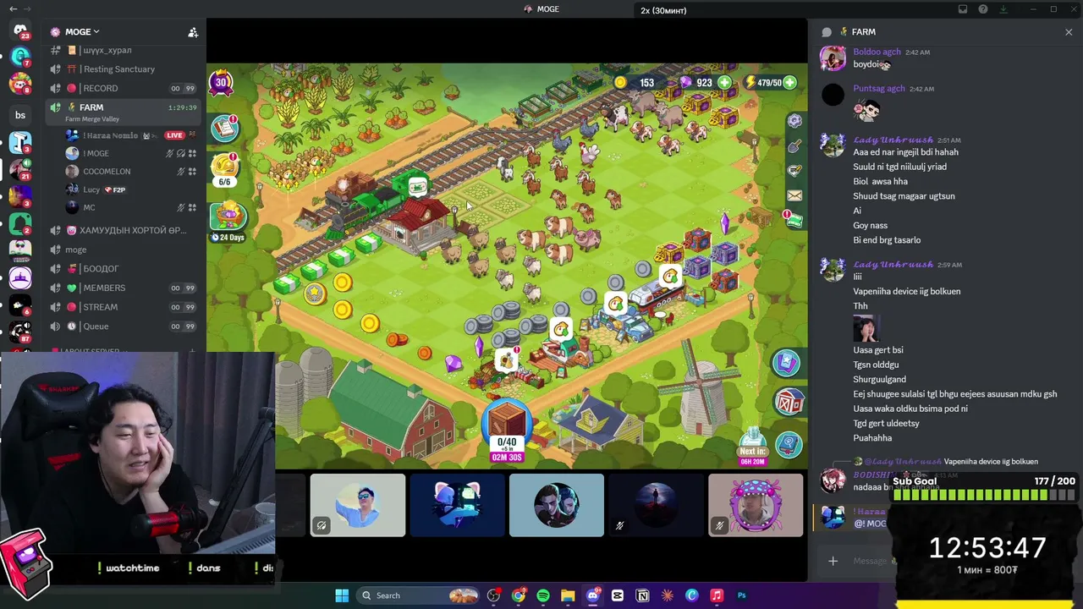
Task: Open Apple Music from the taskbar
Action: [717, 595]
